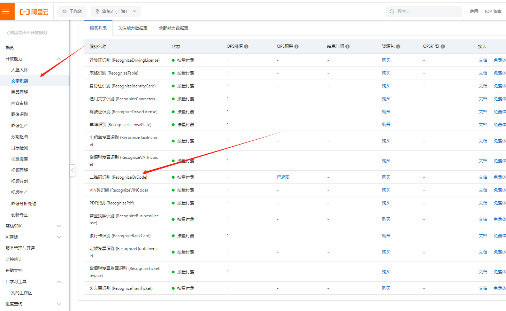The image size is (506, 311).
Task: Click service name 二维码识别 (RecognizeQrCode)
Action: point(118,177)
